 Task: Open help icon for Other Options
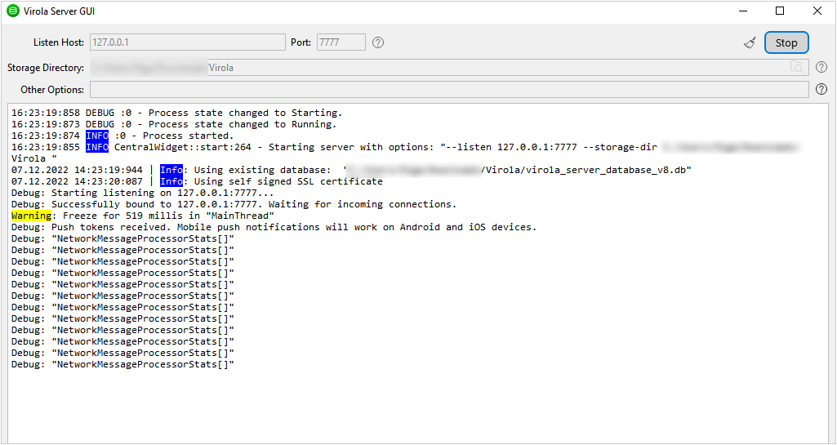click(x=821, y=90)
